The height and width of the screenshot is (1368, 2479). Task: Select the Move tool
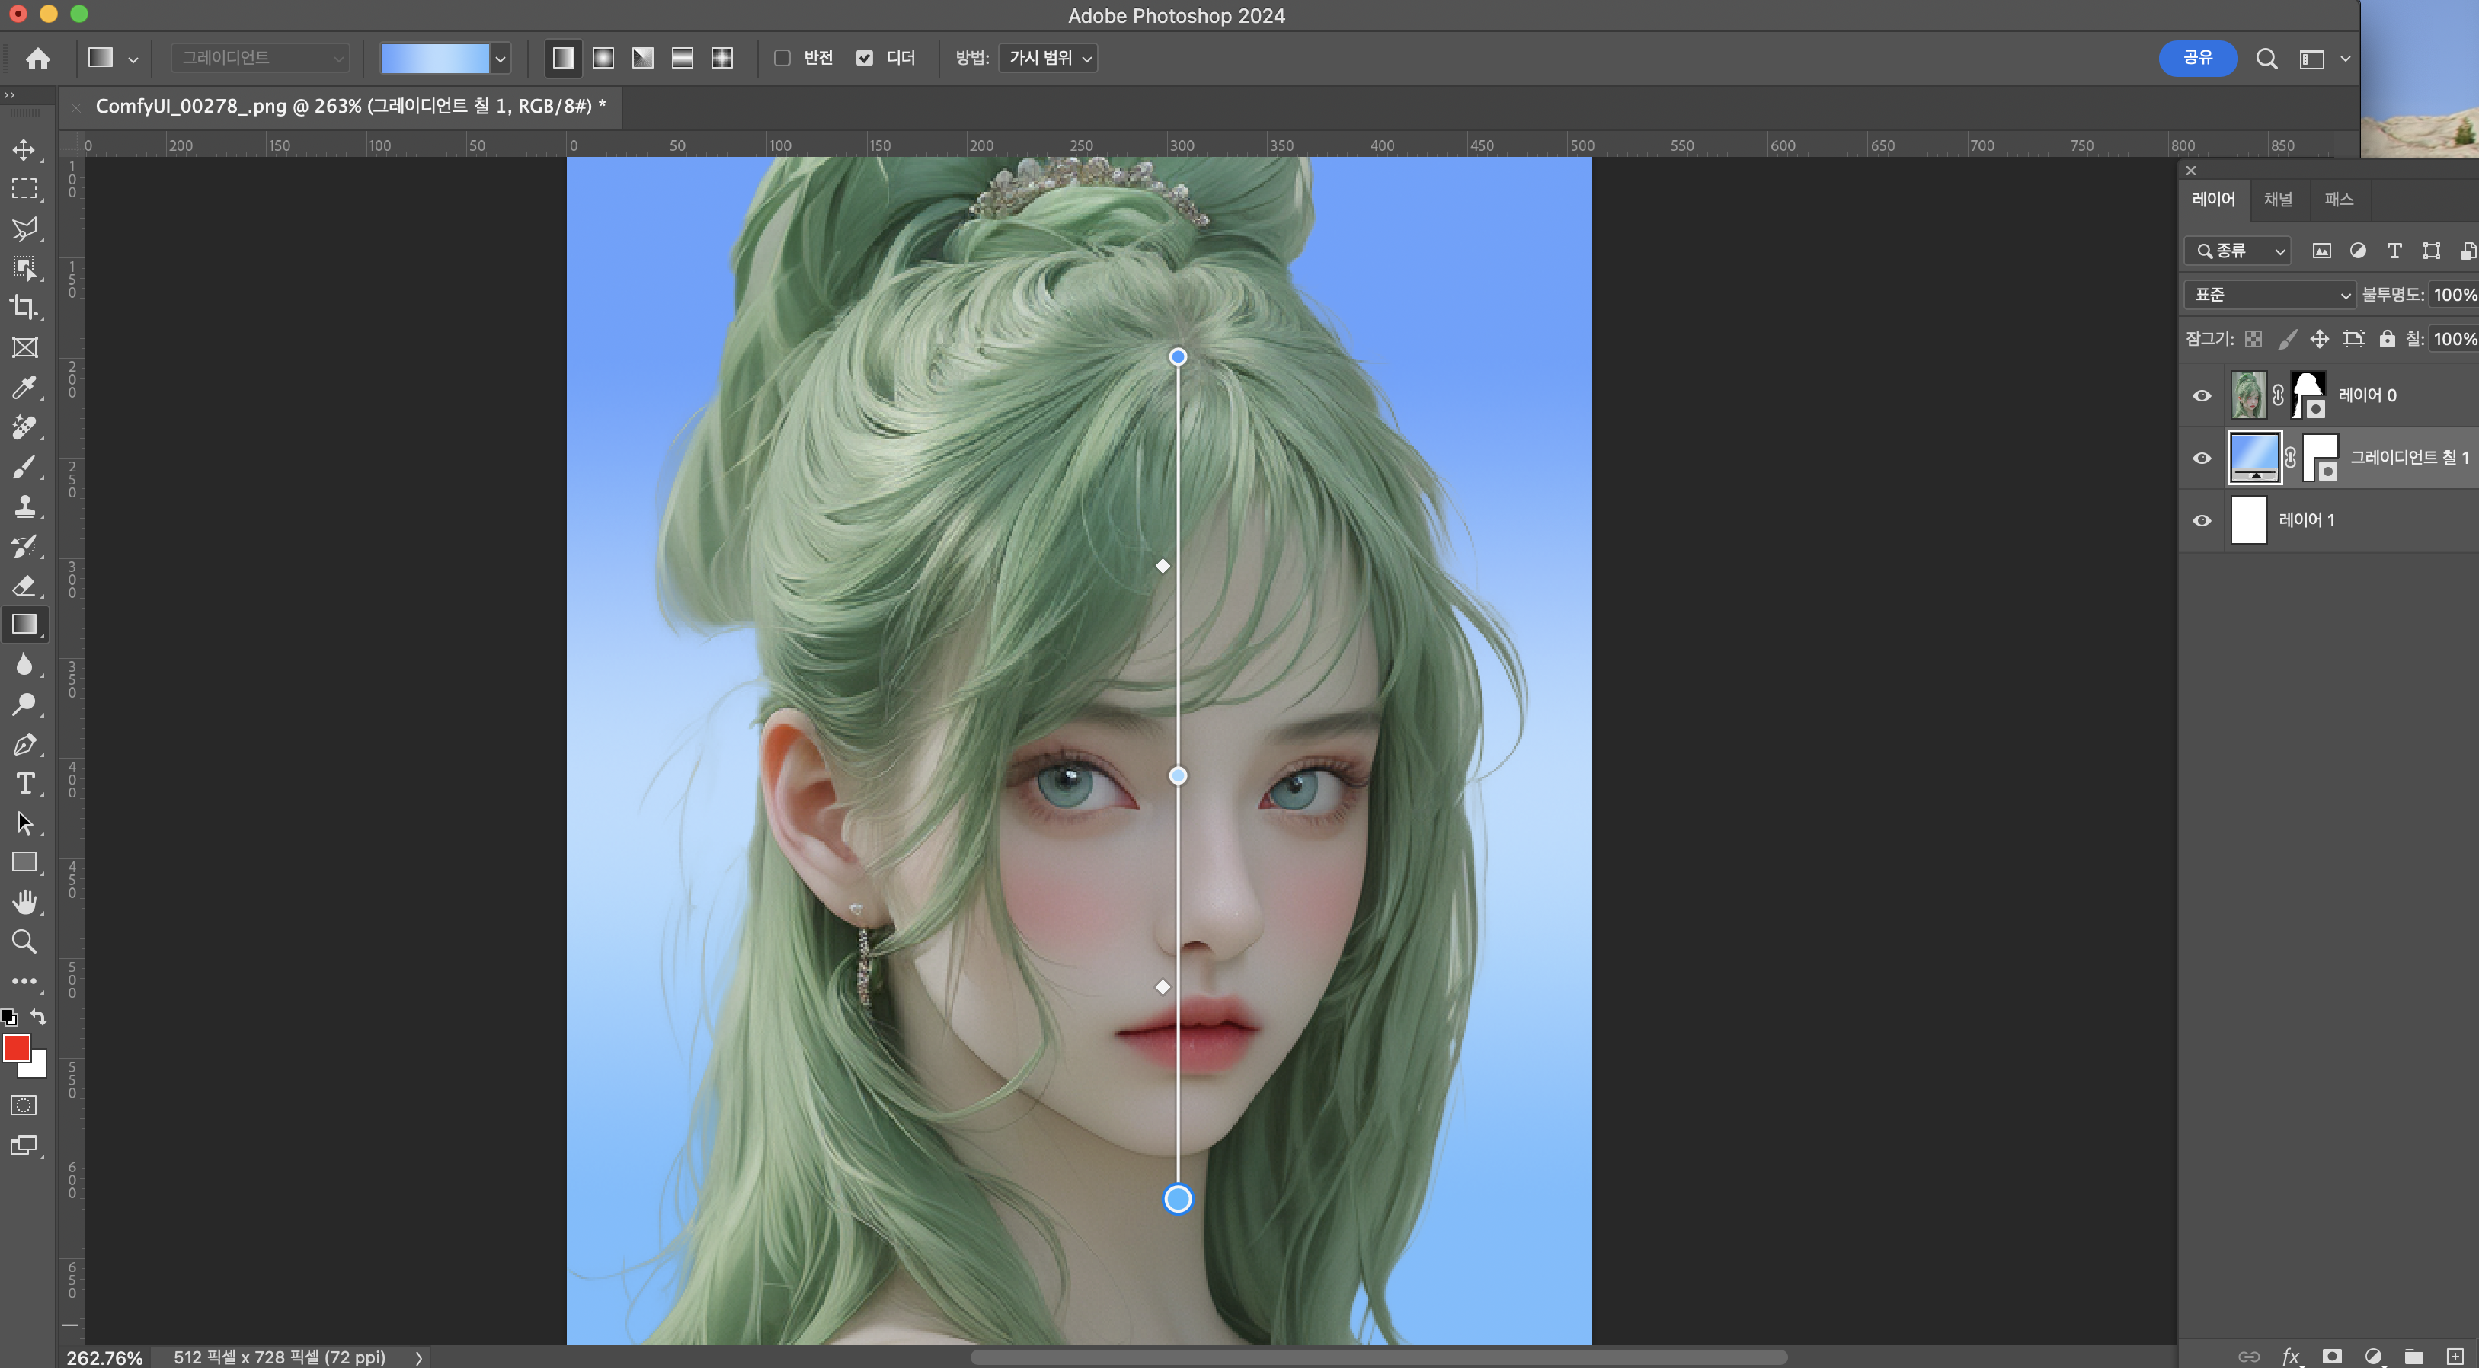click(x=24, y=150)
